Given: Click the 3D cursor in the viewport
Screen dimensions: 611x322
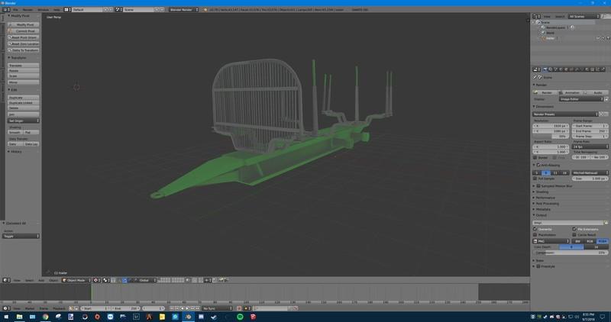Looking at the screenshot, I should pos(76,87).
